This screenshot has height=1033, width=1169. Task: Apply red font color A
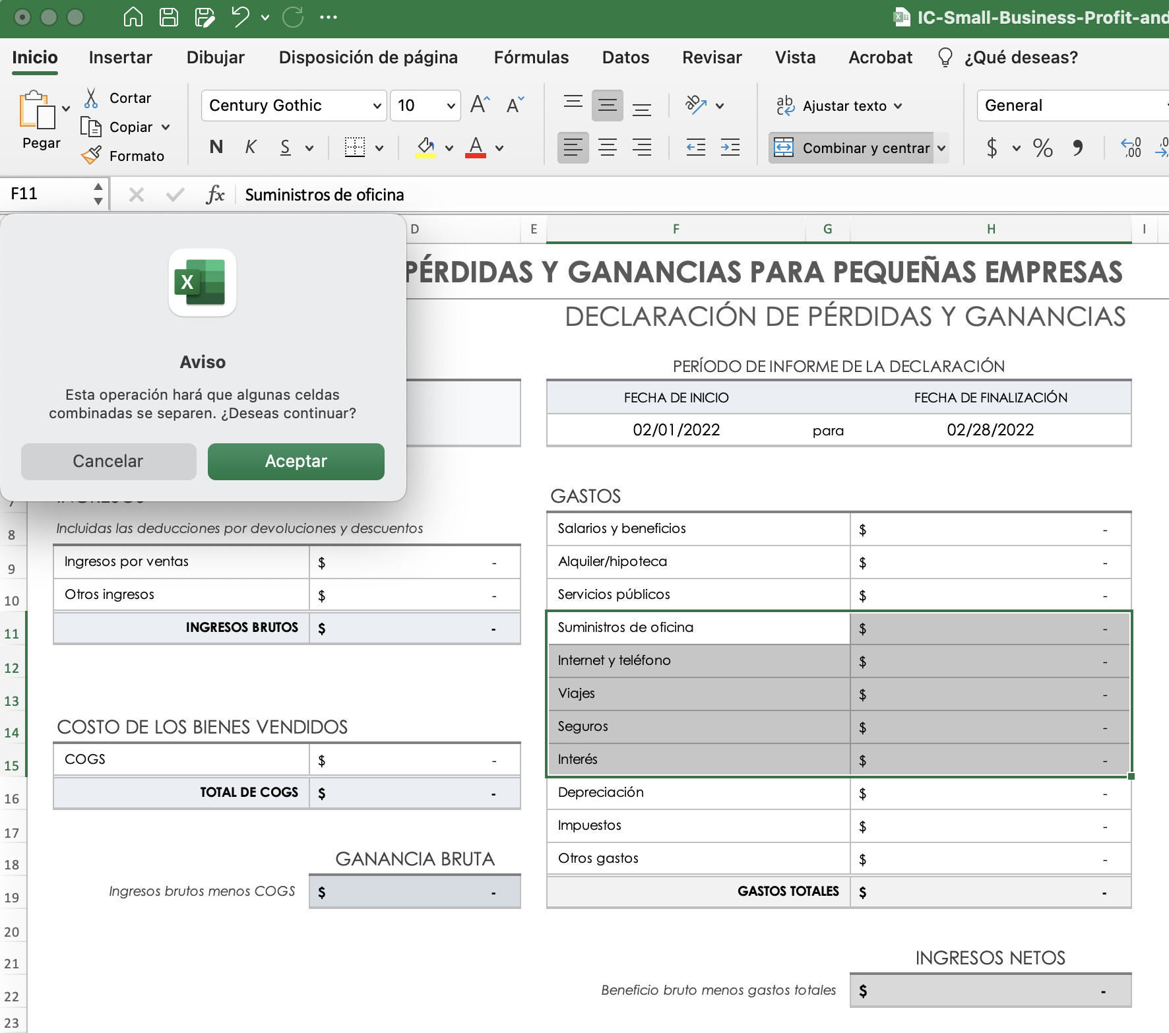(x=476, y=147)
